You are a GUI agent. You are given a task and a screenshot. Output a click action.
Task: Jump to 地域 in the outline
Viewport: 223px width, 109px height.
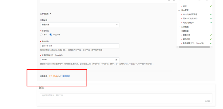point(185,6)
